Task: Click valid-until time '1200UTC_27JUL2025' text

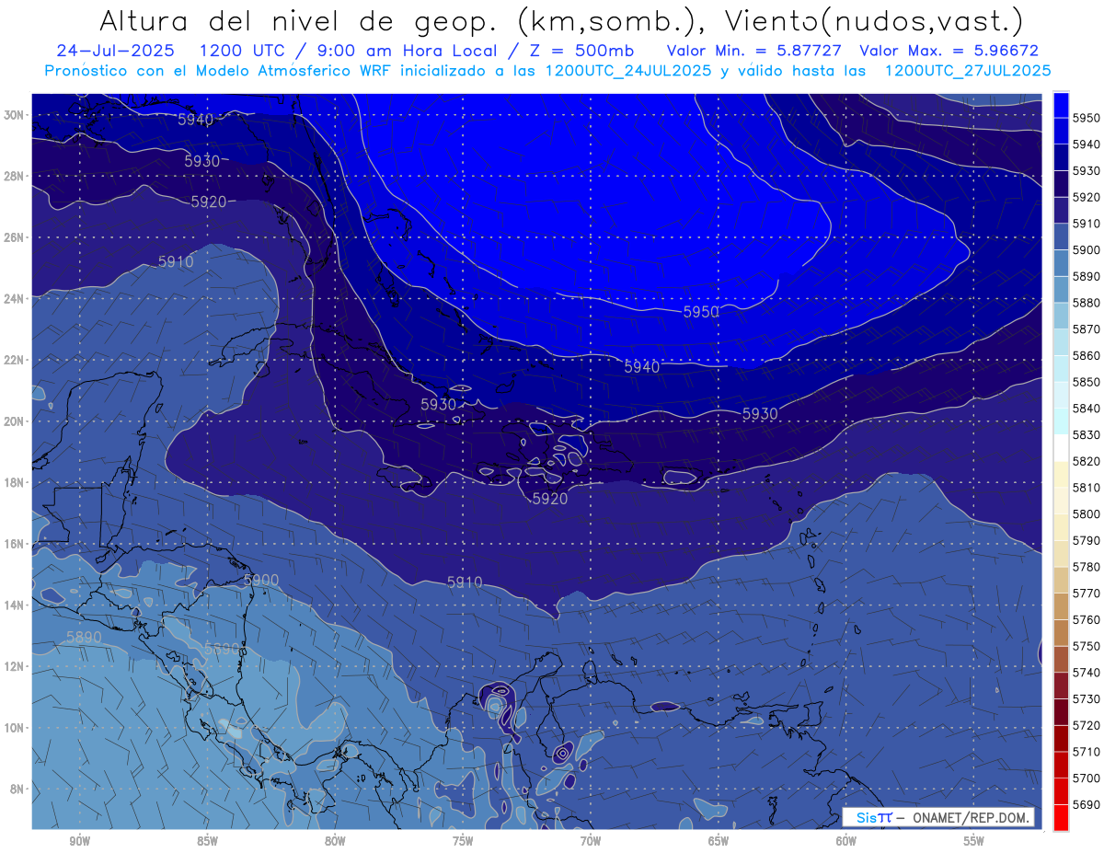Action: point(967,70)
